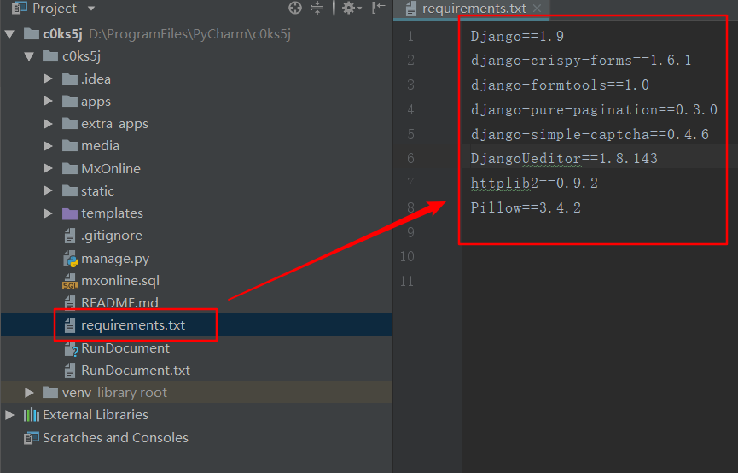Click the httplib2==0.9.2 line
Screen dimensions: 738x473
tap(534, 183)
